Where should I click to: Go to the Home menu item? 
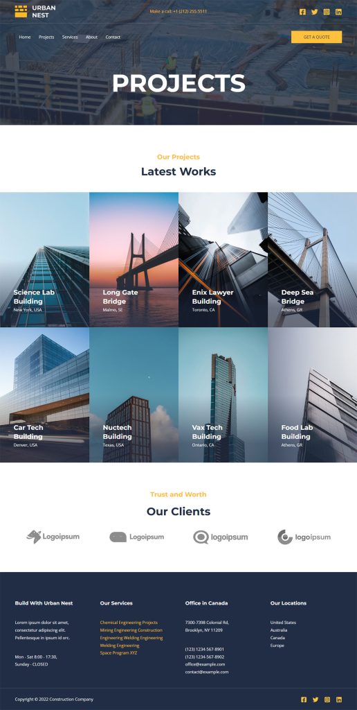click(x=25, y=37)
